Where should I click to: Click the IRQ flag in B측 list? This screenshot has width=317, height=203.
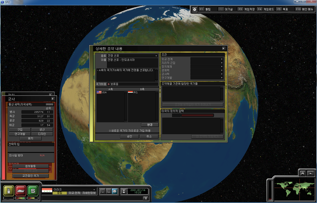[130, 93]
